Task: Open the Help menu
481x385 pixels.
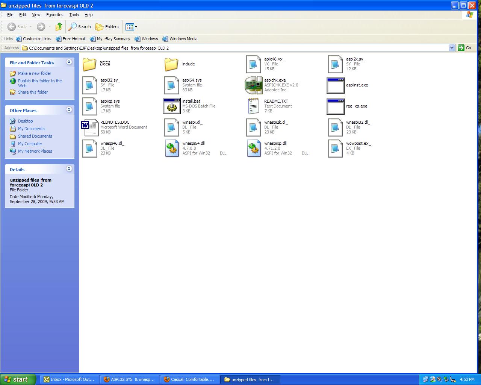Action: coord(88,15)
